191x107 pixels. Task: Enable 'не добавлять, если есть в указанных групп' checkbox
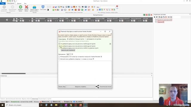(x=59, y=48)
